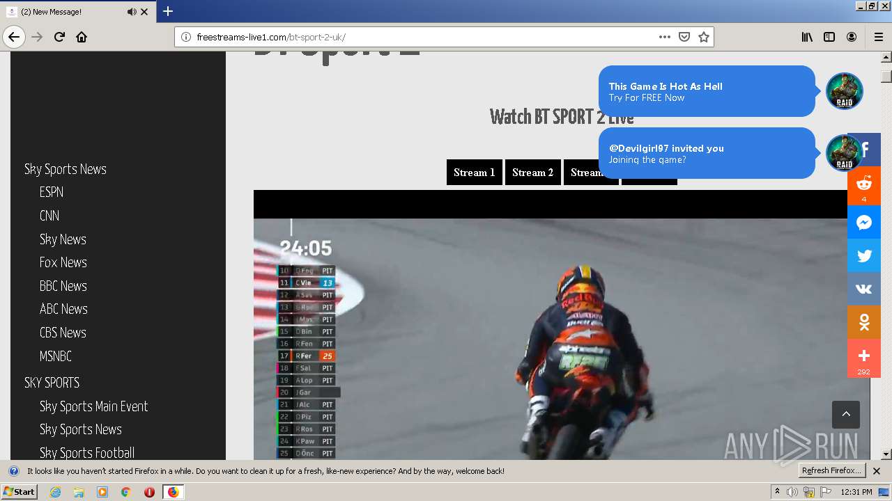Select Stream 2
892x501 pixels.
click(533, 173)
